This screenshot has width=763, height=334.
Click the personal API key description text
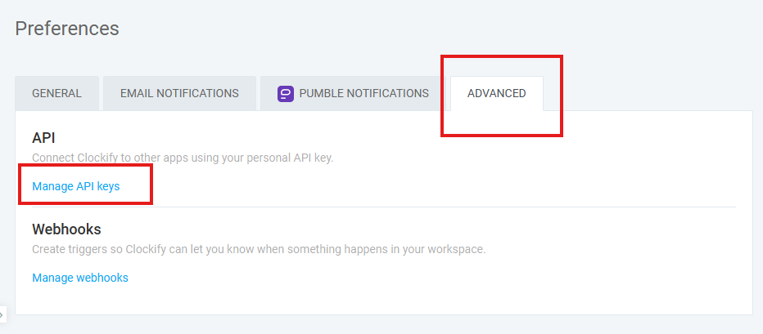pyautogui.click(x=183, y=158)
